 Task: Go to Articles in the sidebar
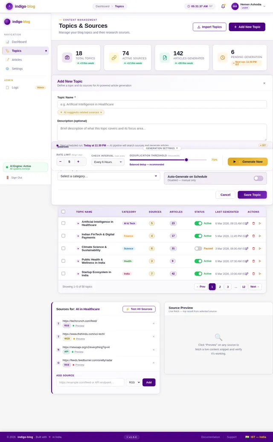(x=17, y=60)
